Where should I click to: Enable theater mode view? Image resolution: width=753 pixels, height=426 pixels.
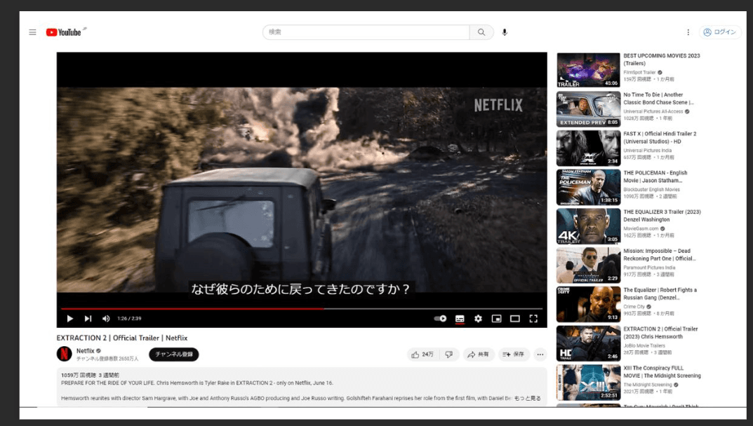coord(515,319)
